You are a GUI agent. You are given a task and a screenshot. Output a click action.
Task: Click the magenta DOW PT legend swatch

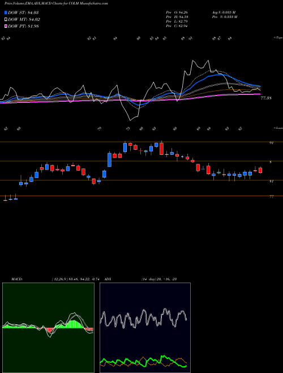6,26
